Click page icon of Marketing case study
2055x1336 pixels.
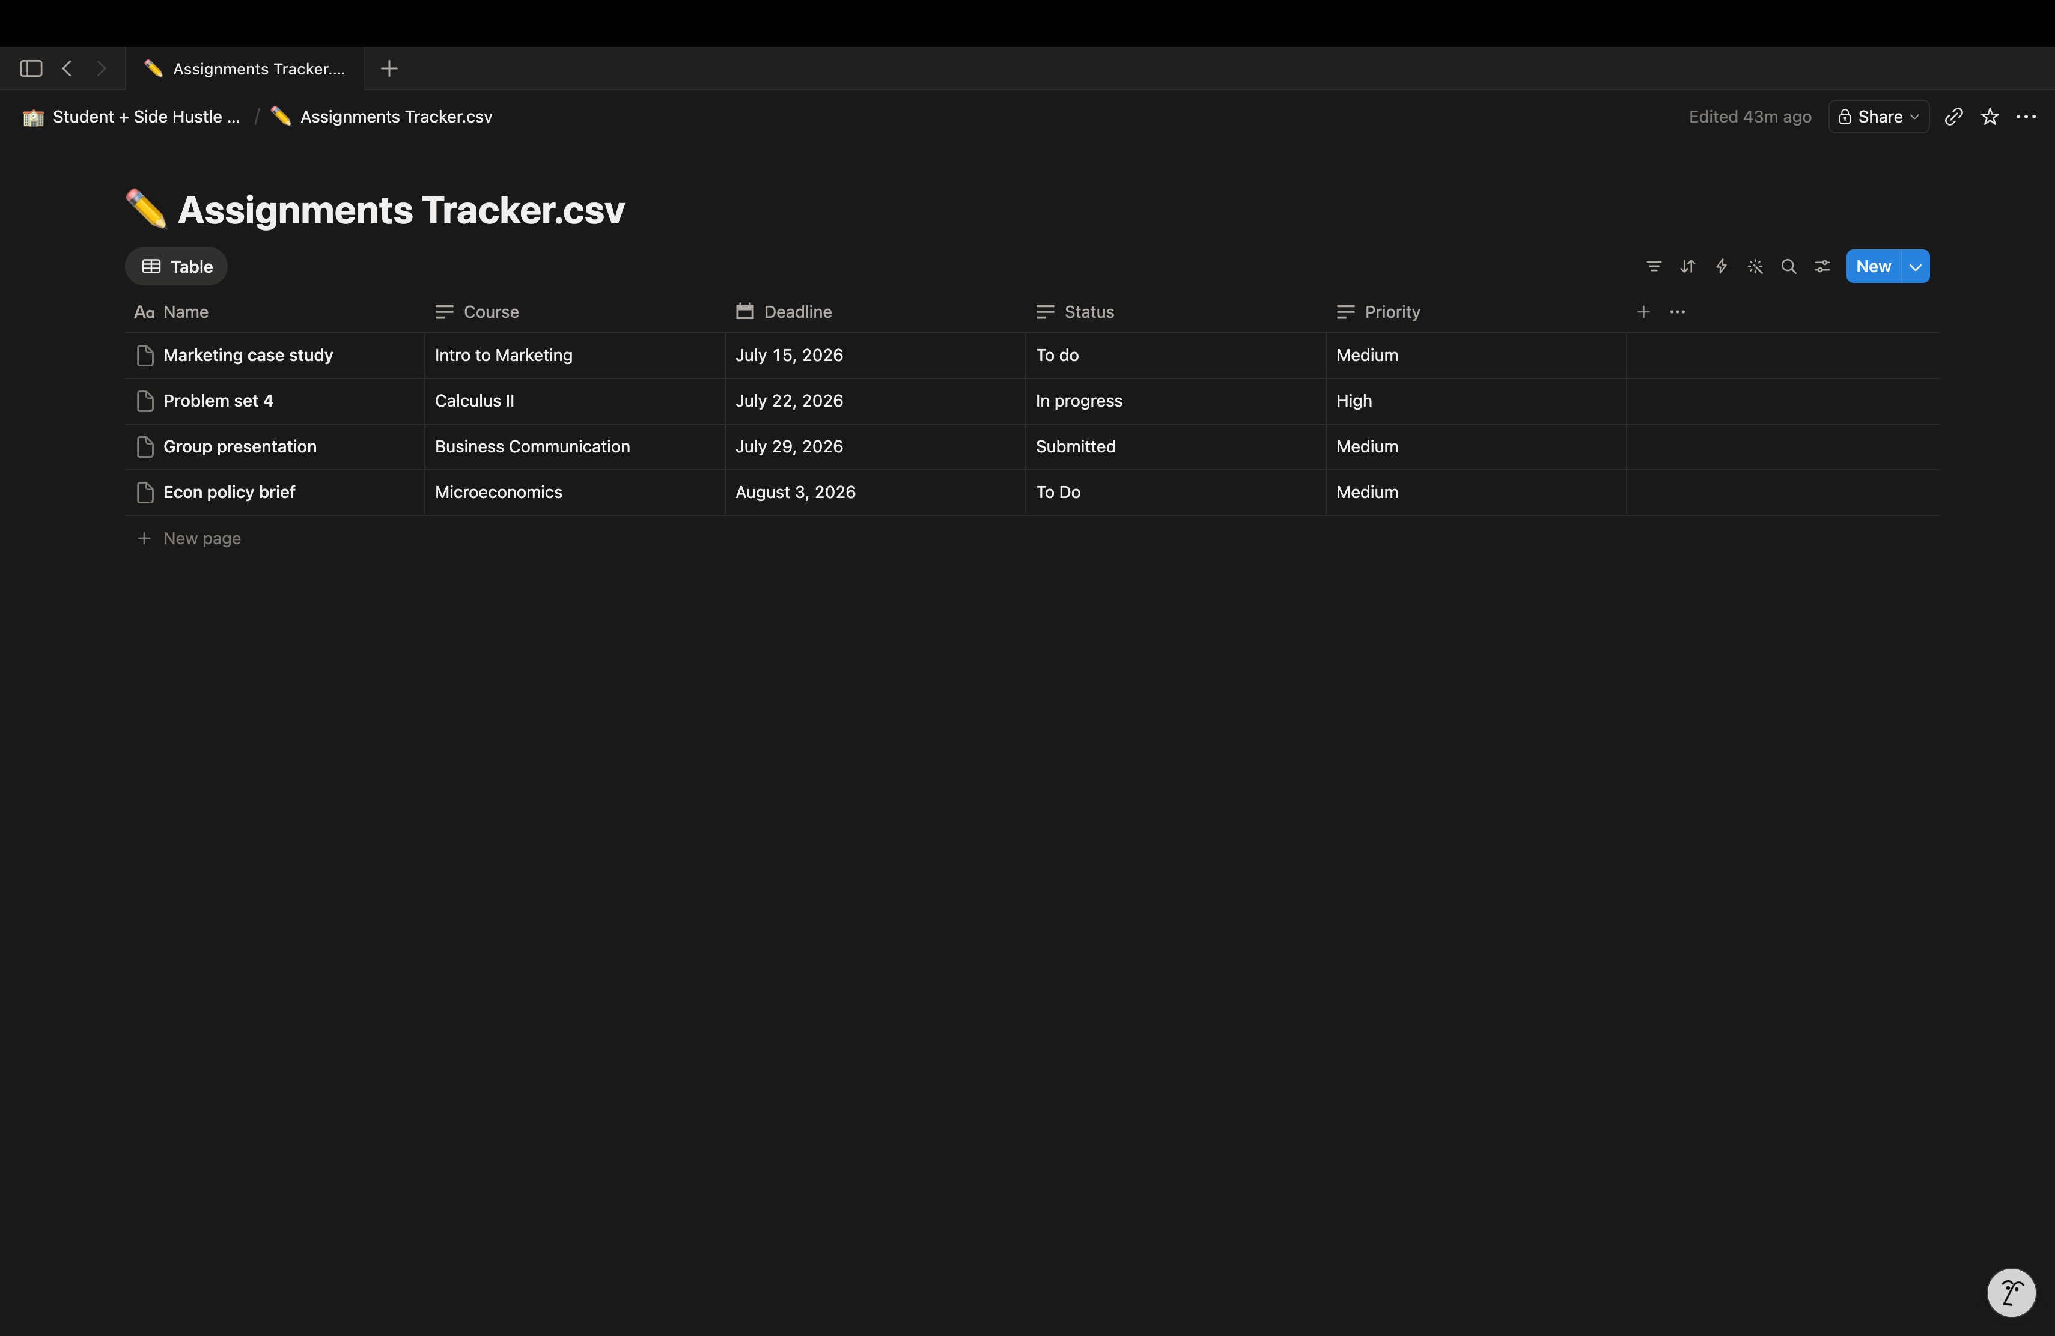(145, 356)
